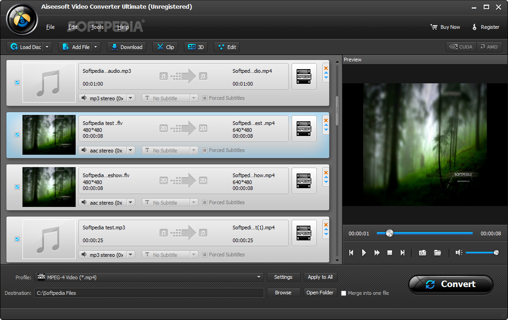Click MPEG4 format icon for Softpedi...est .mp4
Viewport: 508px width, 320px height.
click(304, 129)
